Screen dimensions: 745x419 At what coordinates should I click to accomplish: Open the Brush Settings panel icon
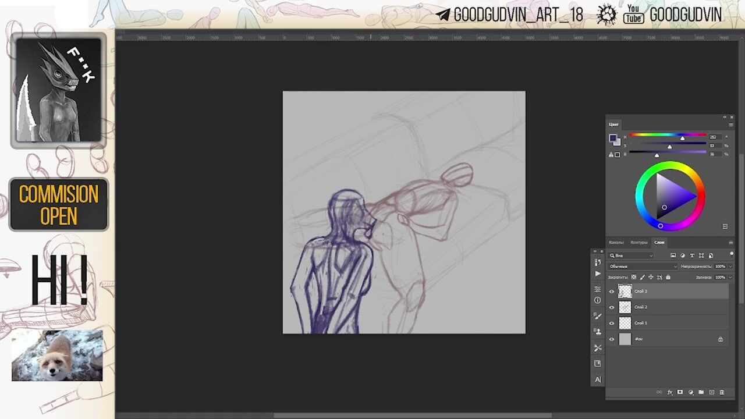598,315
